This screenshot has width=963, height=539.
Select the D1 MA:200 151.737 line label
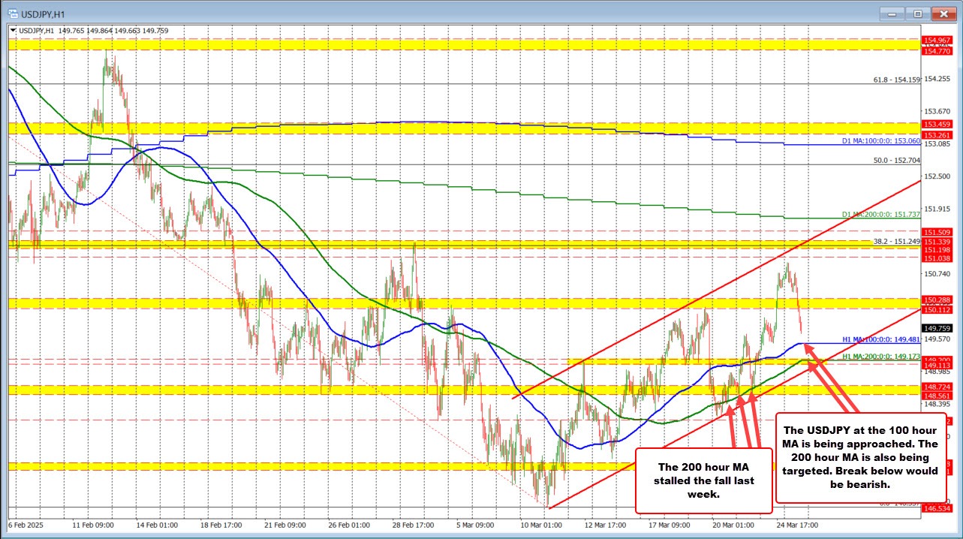[x=880, y=214]
